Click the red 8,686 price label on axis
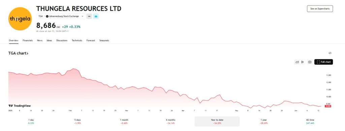This screenshot has width=345, height=131. (x=328, y=106)
